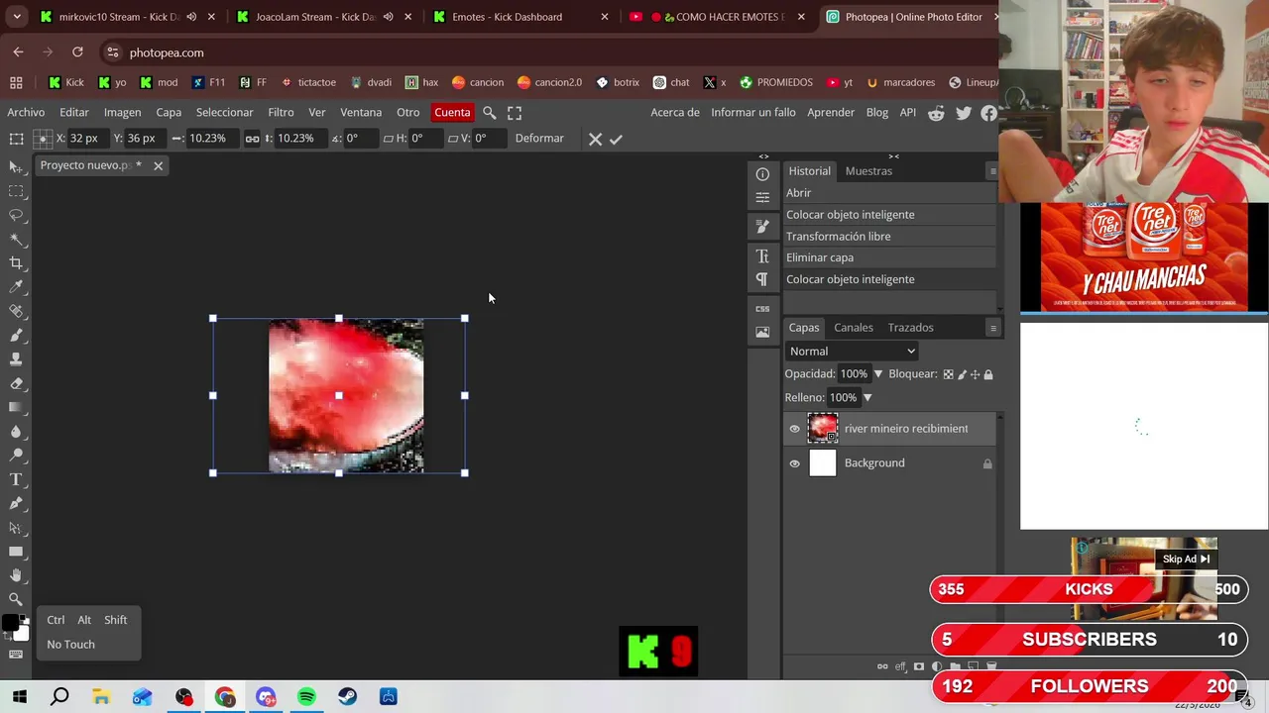Switch to the Trazados tab
The width and height of the screenshot is (1269, 713).
pyautogui.click(x=910, y=328)
